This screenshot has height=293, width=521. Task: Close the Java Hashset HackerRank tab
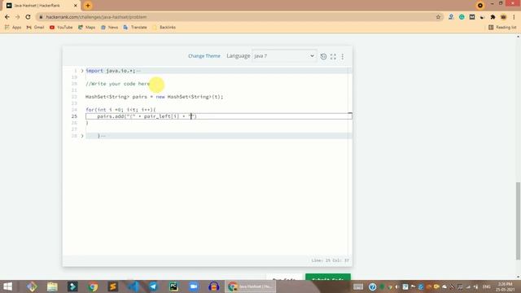76,6
